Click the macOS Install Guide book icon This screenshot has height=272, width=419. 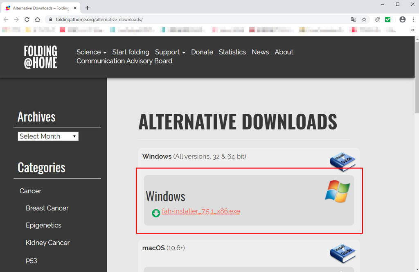point(342,253)
